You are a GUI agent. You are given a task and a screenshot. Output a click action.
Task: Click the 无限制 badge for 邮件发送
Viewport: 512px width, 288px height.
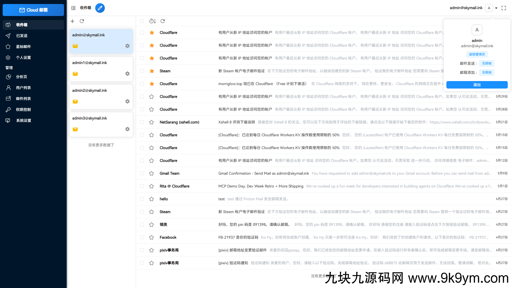click(x=486, y=63)
